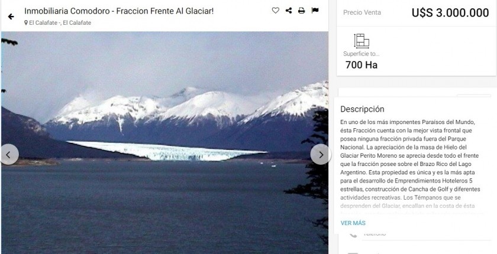497x254 pixels.
Task: Show previous photo with left chevron
Action: coord(8,154)
